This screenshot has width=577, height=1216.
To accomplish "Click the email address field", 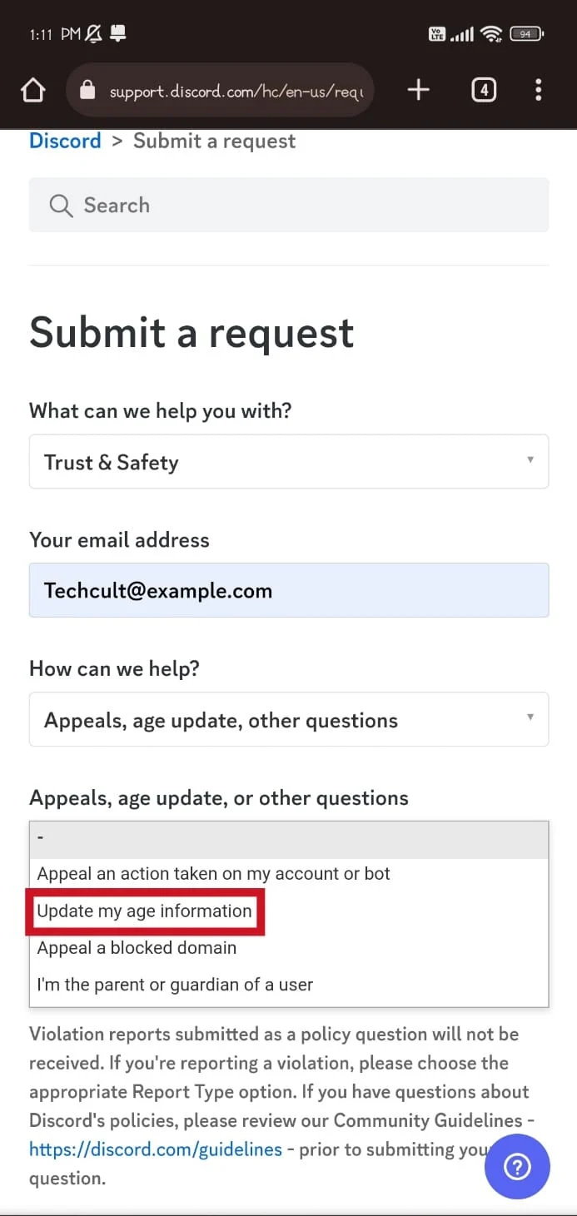I will coord(289,590).
